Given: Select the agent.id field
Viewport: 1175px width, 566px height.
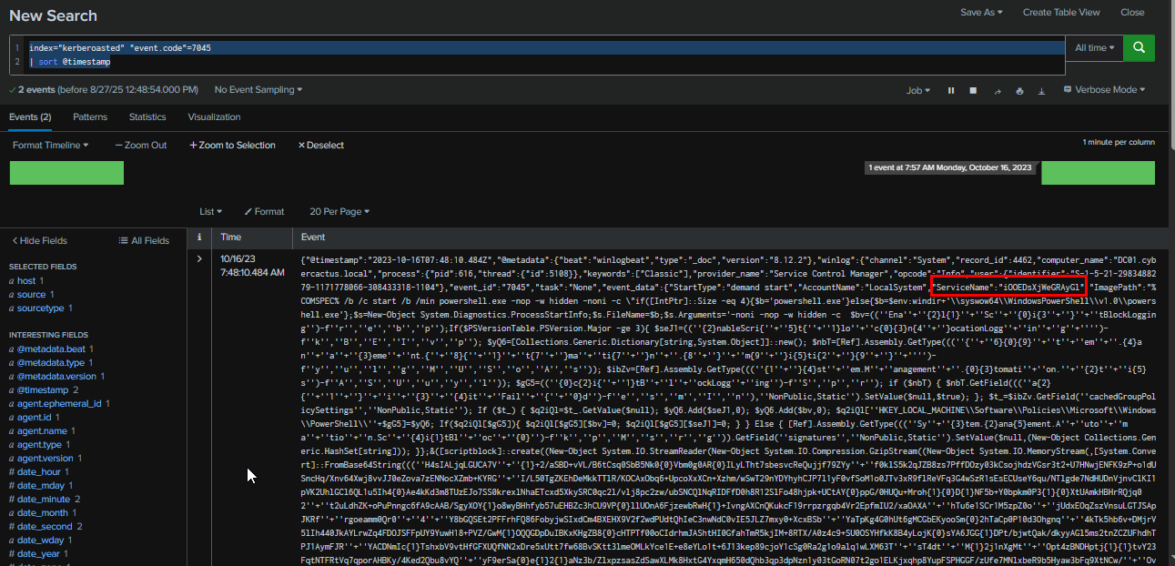Looking at the screenshot, I should click(x=34, y=417).
